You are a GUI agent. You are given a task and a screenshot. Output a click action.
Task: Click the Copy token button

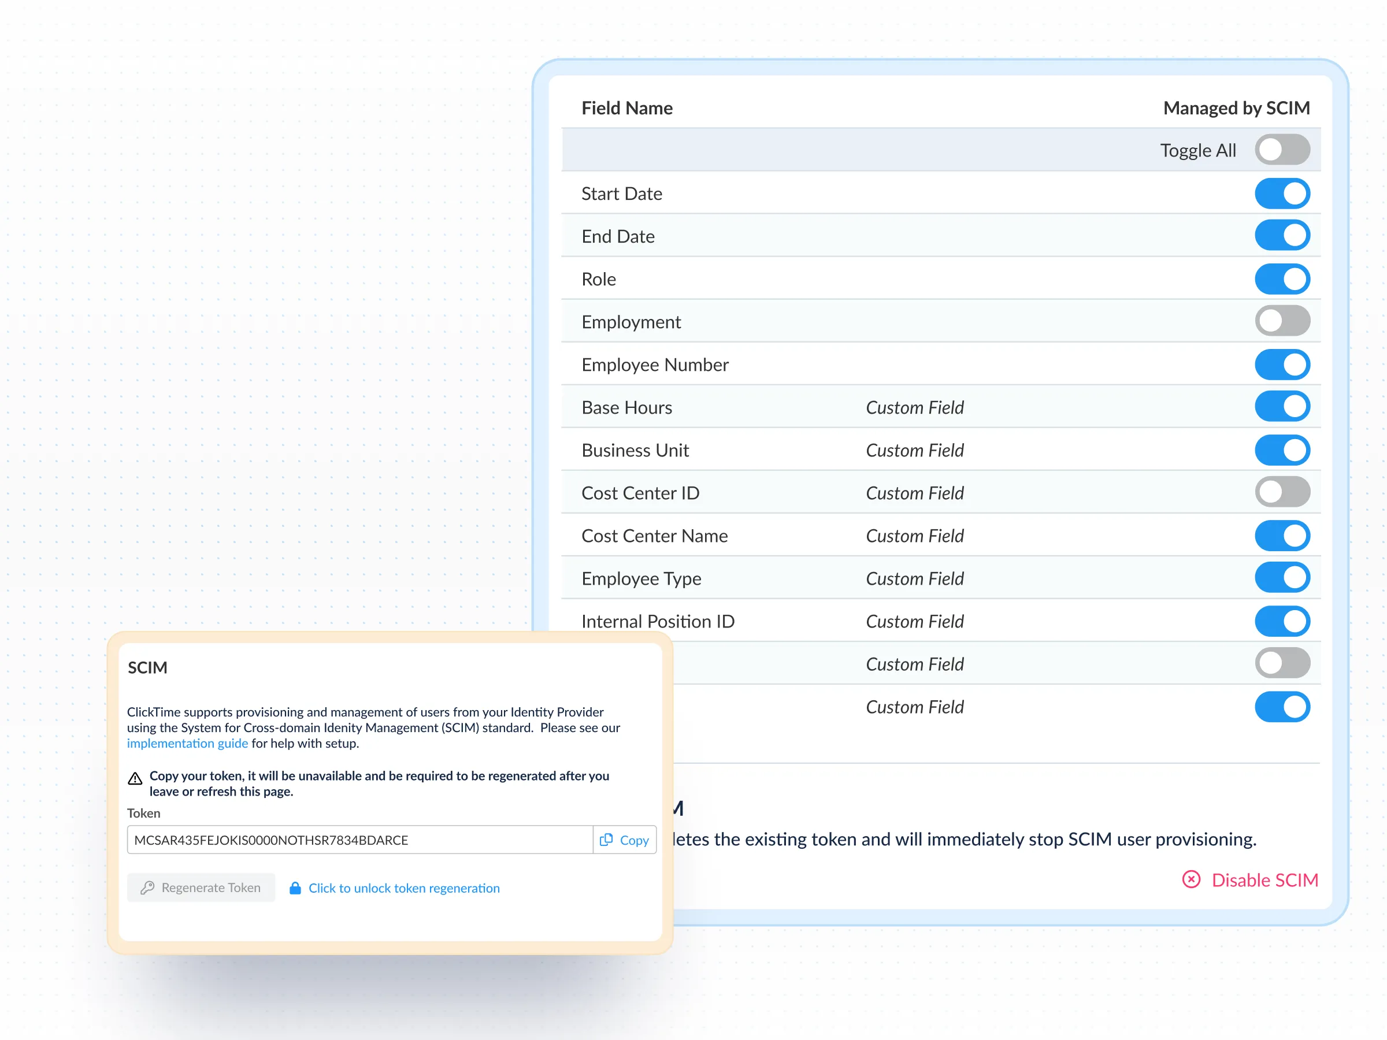pyautogui.click(x=625, y=840)
